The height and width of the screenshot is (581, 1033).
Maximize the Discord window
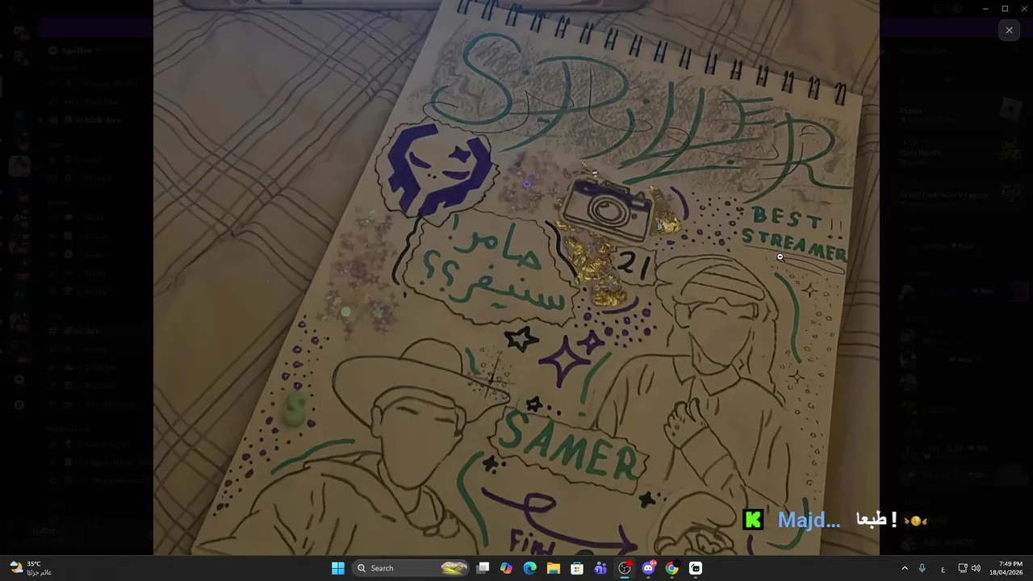(1005, 9)
